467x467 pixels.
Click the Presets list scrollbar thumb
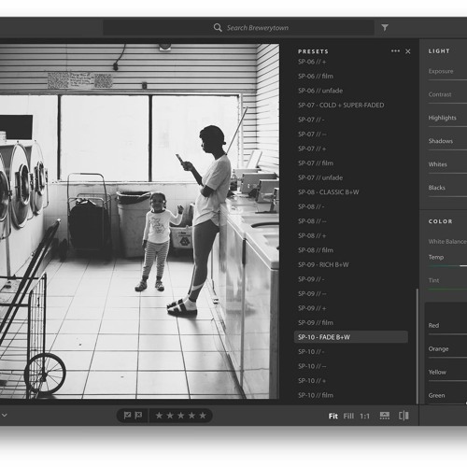pos(417,347)
